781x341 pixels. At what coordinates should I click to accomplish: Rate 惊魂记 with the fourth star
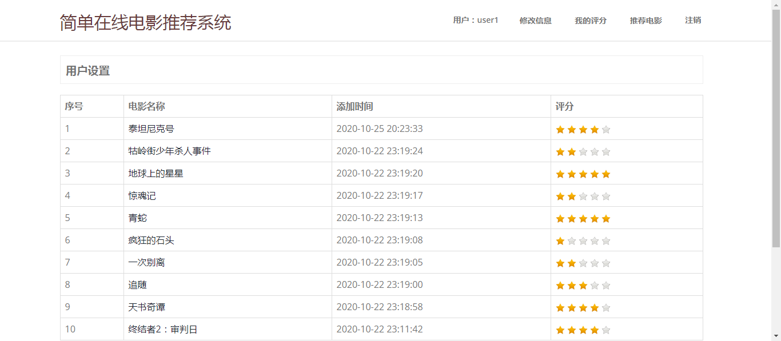click(595, 196)
